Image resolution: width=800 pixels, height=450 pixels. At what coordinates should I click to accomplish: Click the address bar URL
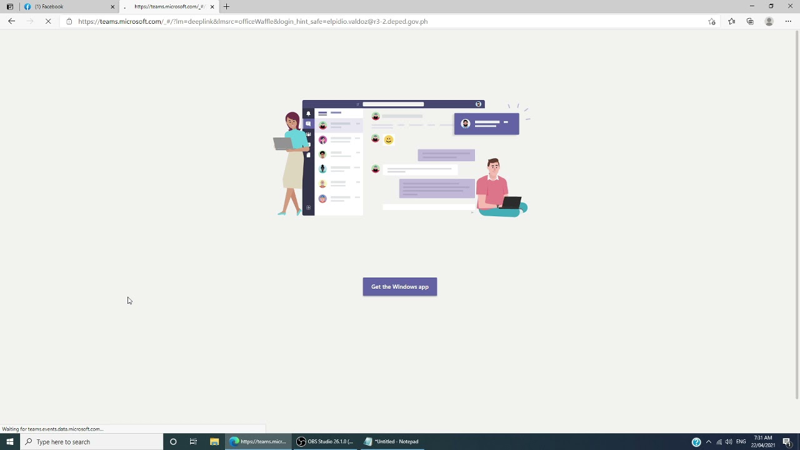point(253,21)
